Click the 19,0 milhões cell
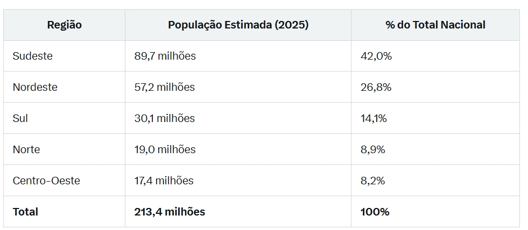528x230 pixels. (165, 149)
